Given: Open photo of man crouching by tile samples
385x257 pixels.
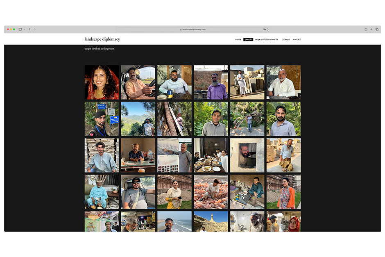Looking at the screenshot, I should tap(247, 192).
